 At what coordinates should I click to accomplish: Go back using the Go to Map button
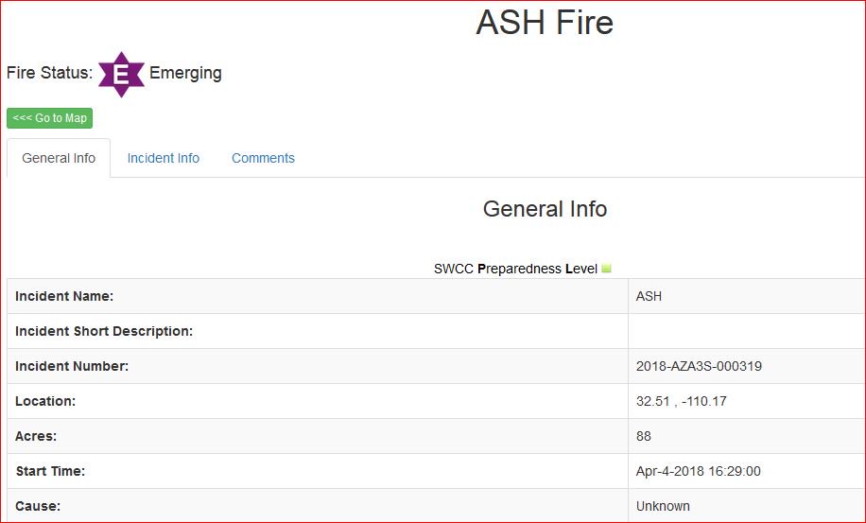point(50,118)
